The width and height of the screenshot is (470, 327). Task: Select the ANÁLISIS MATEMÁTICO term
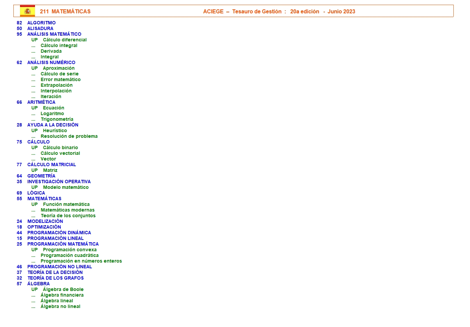(x=54, y=34)
